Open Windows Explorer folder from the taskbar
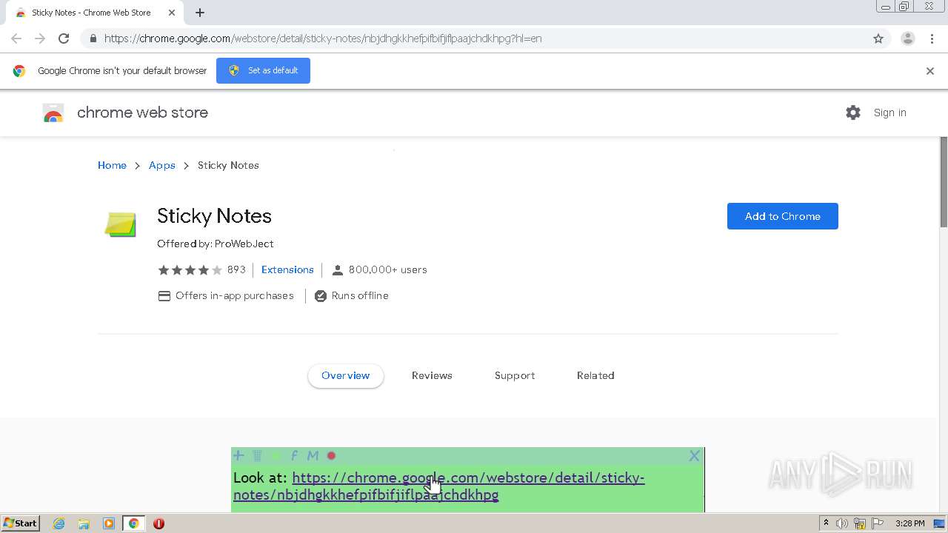 84,523
